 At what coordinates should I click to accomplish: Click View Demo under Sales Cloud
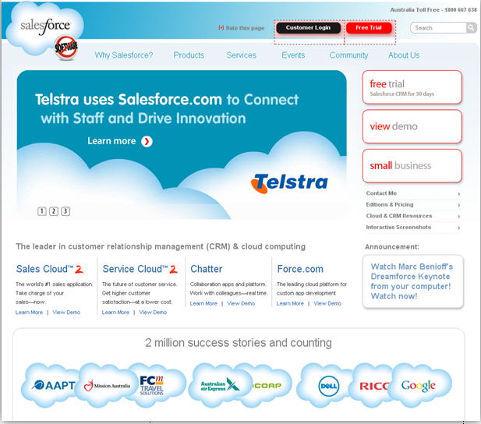[66, 313]
